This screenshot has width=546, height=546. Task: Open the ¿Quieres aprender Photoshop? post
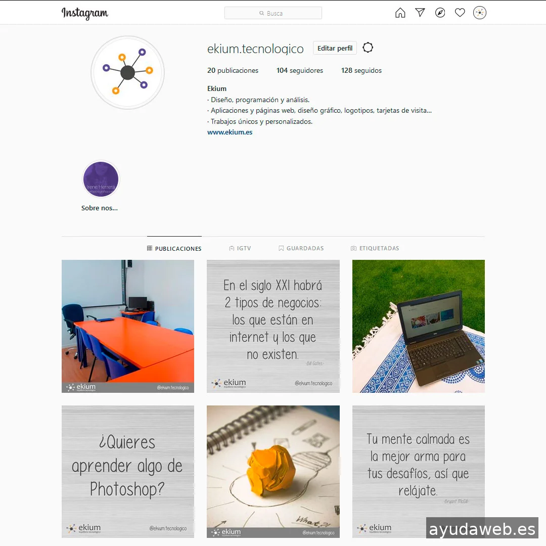point(128,472)
